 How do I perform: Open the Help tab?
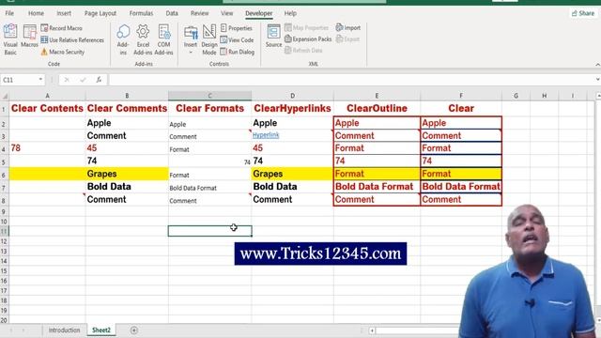tap(290, 13)
